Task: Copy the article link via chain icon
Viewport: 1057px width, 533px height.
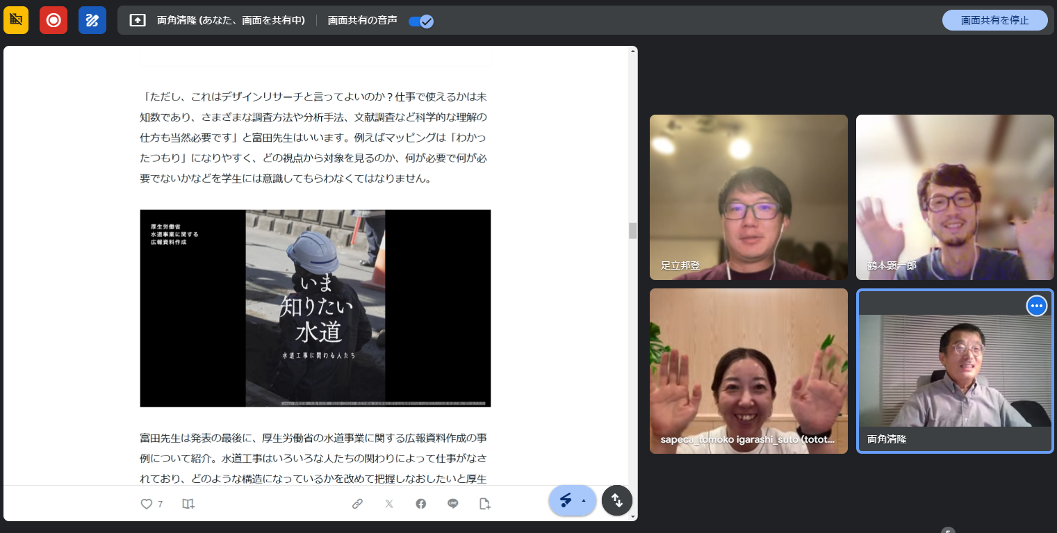Action: click(357, 504)
